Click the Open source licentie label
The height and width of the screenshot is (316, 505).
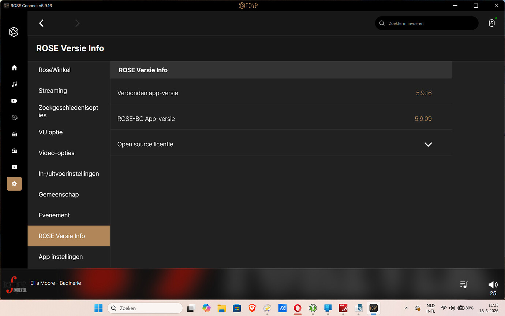(x=145, y=144)
